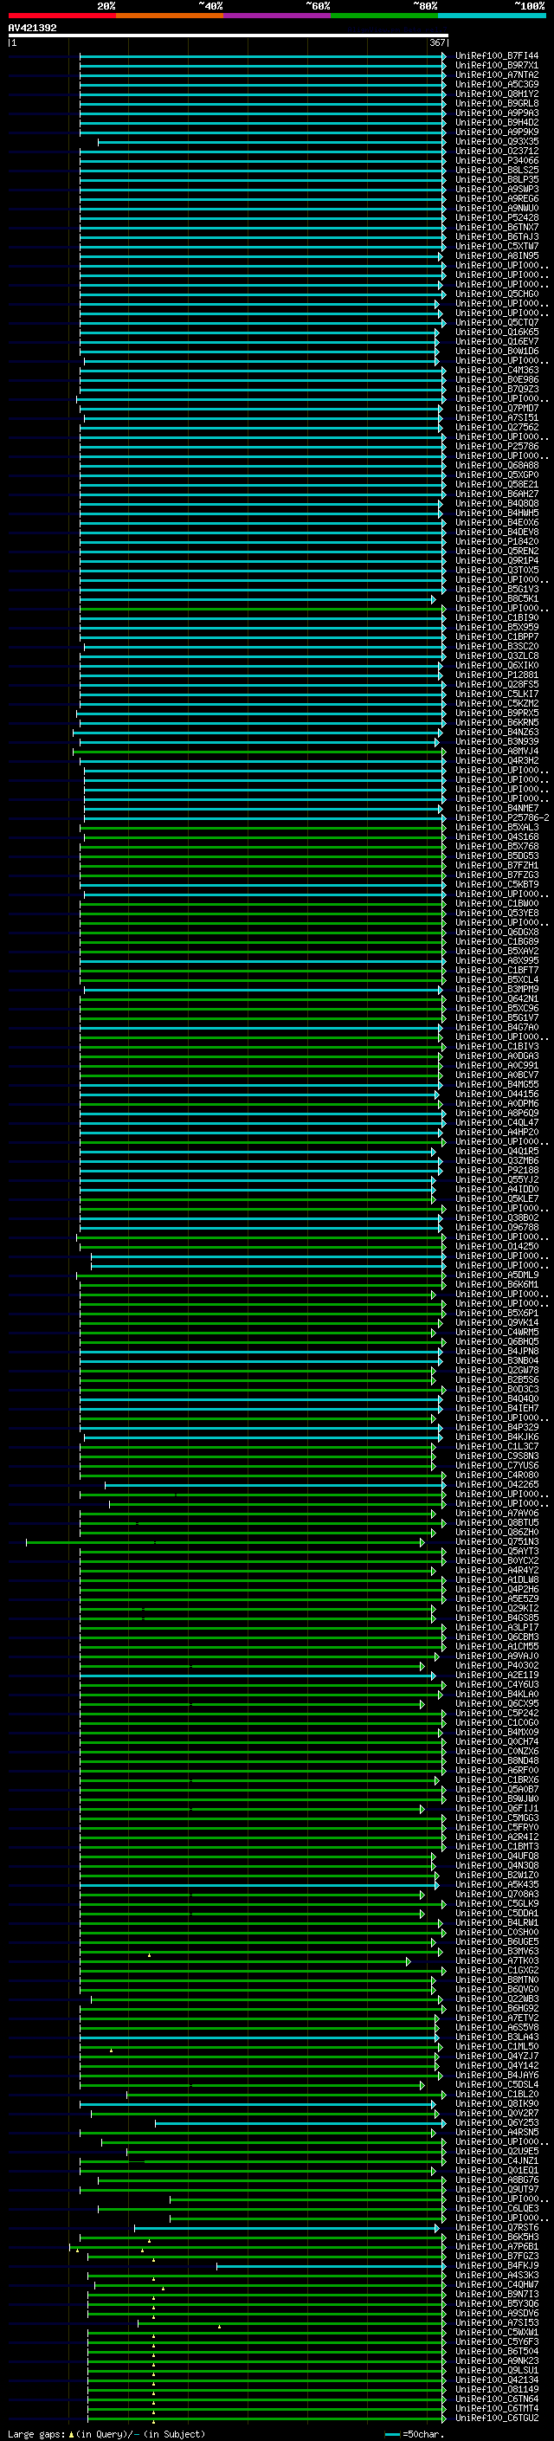Select the label UniRef100_P92188

click(497, 1171)
